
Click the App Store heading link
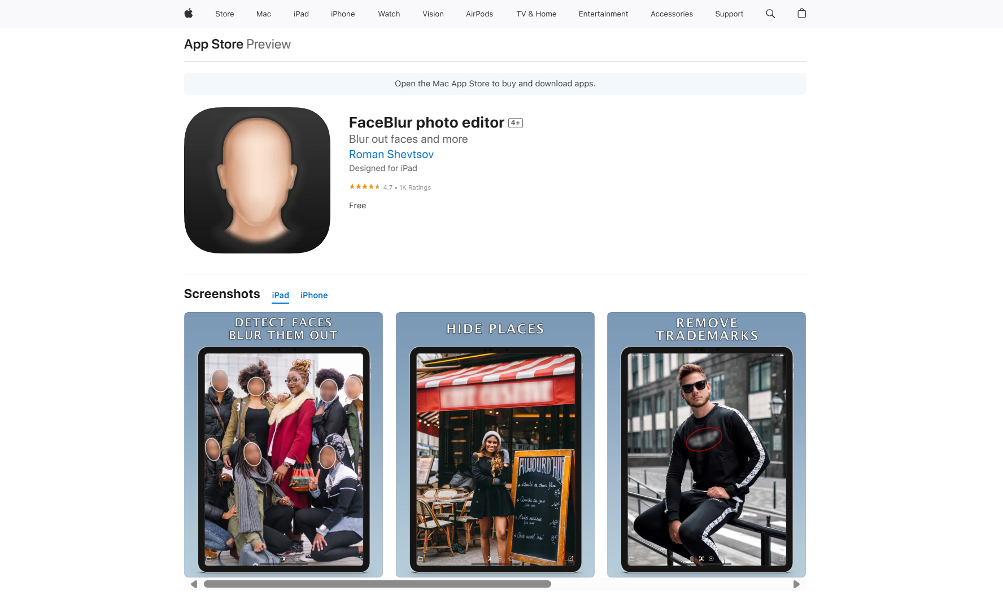click(213, 44)
